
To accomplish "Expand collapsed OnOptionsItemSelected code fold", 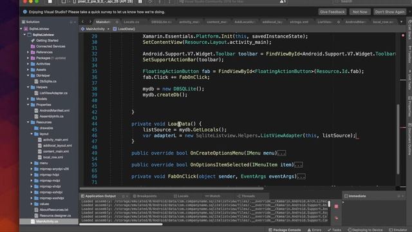I will click(x=298, y=165).
